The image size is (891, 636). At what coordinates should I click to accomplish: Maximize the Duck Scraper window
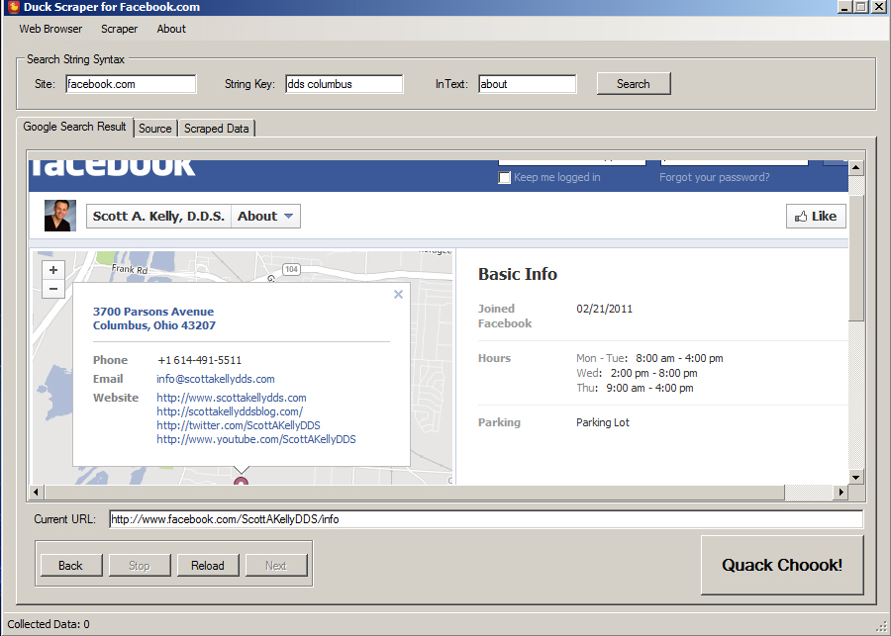pos(861,7)
